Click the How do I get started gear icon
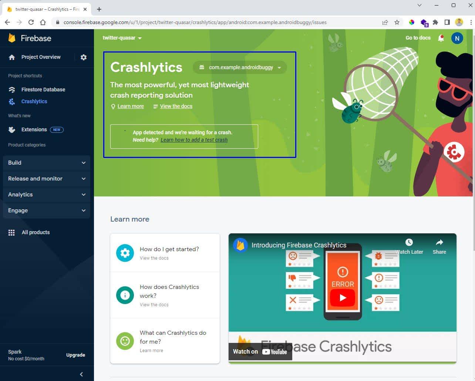This screenshot has height=381, width=475. 125,253
